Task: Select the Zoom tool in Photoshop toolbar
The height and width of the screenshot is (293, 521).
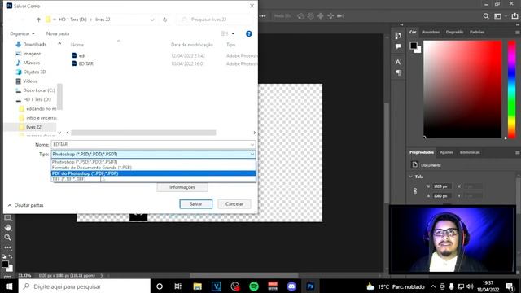Action: coord(7,237)
